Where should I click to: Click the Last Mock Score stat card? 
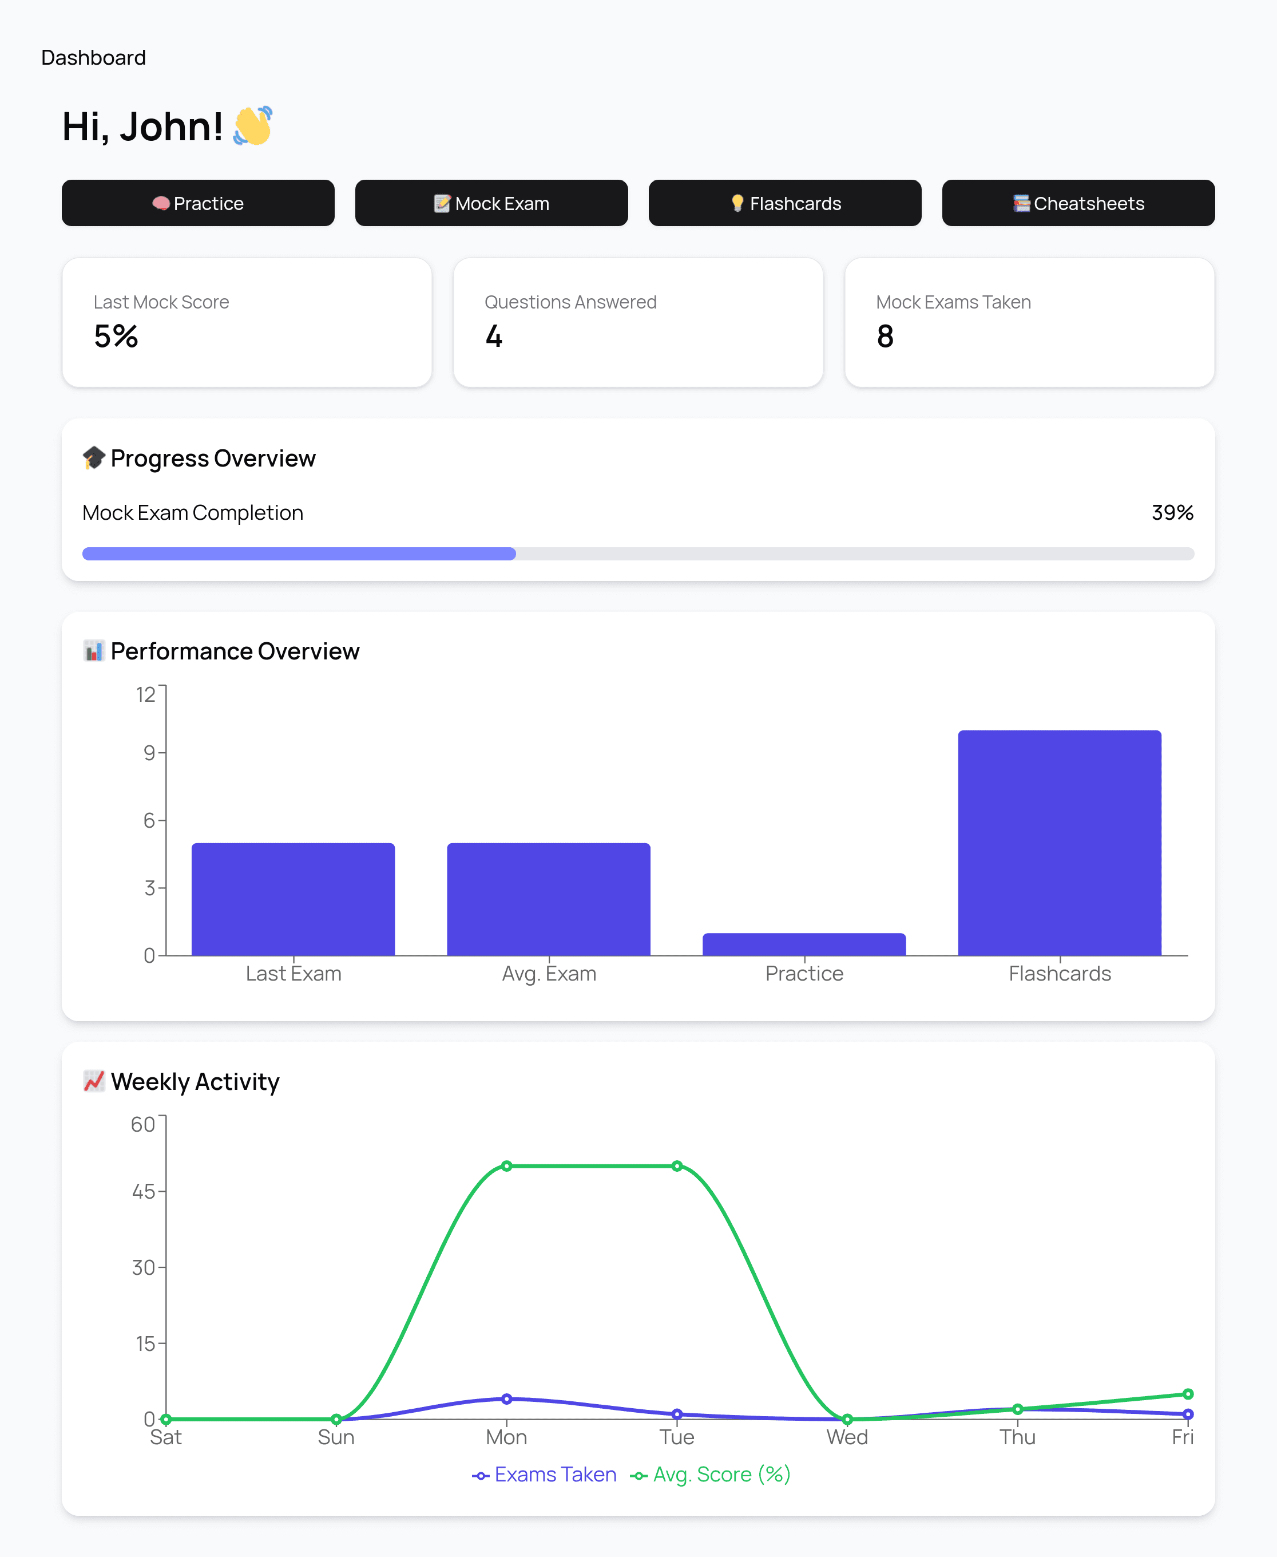coord(247,322)
